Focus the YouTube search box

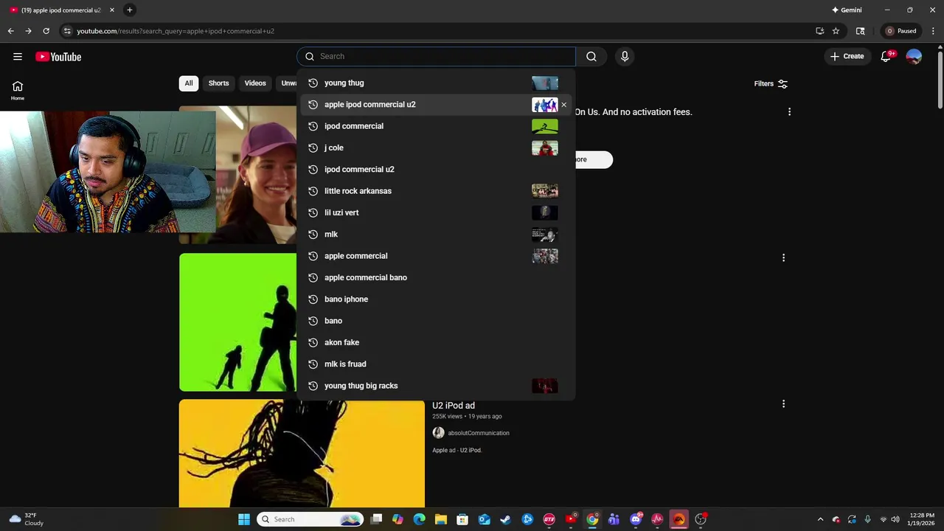(436, 57)
